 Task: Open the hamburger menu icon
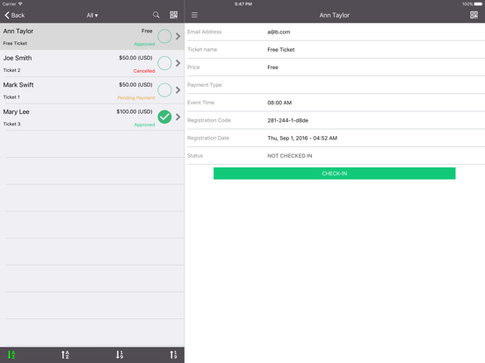pos(194,15)
